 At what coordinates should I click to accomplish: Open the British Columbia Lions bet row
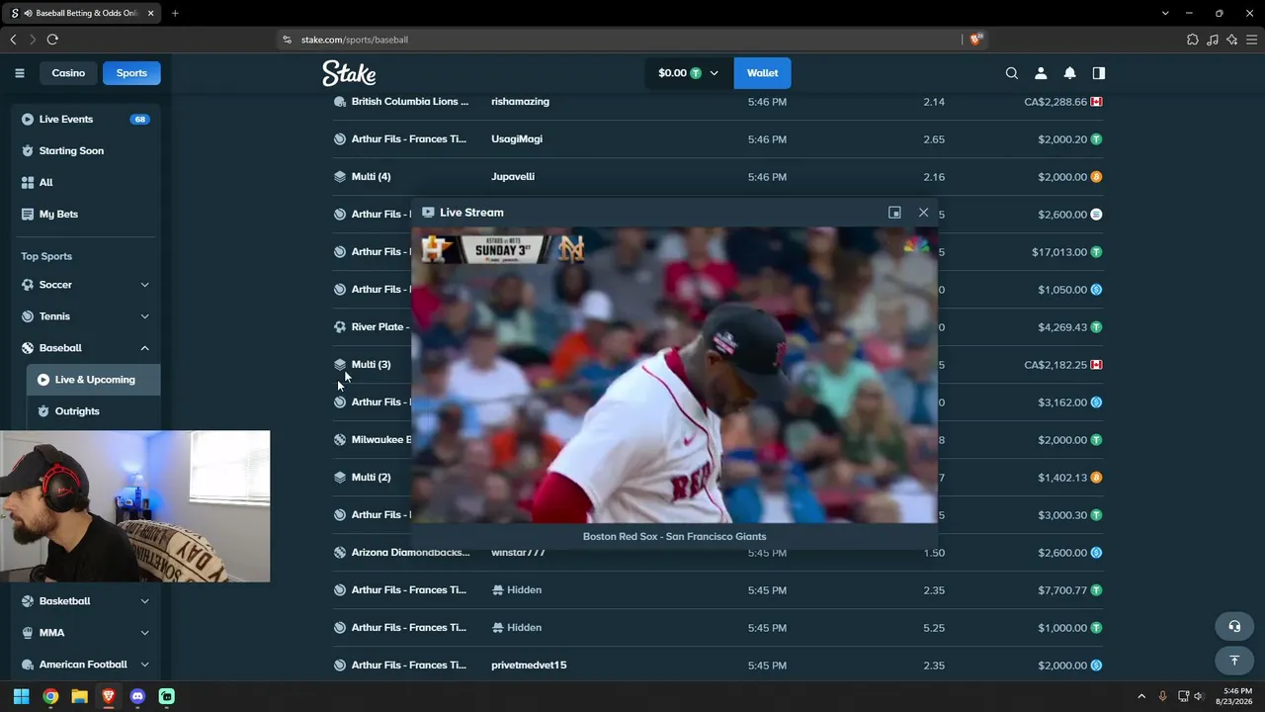click(x=717, y=102)
